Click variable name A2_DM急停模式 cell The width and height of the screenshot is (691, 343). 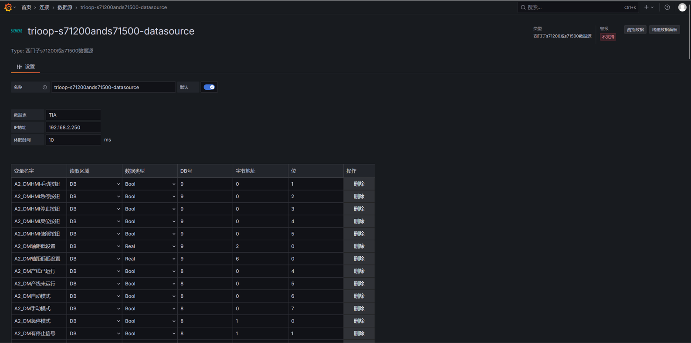coord(39,321)
